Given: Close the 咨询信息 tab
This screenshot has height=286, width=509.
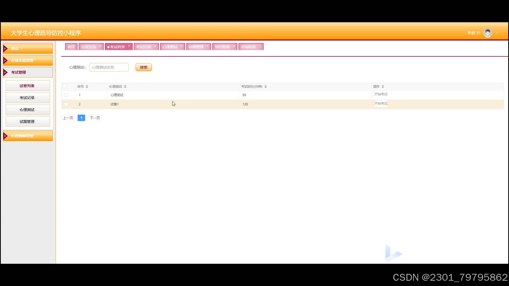Looking at the screenshot, I should (x=260, y=46).
